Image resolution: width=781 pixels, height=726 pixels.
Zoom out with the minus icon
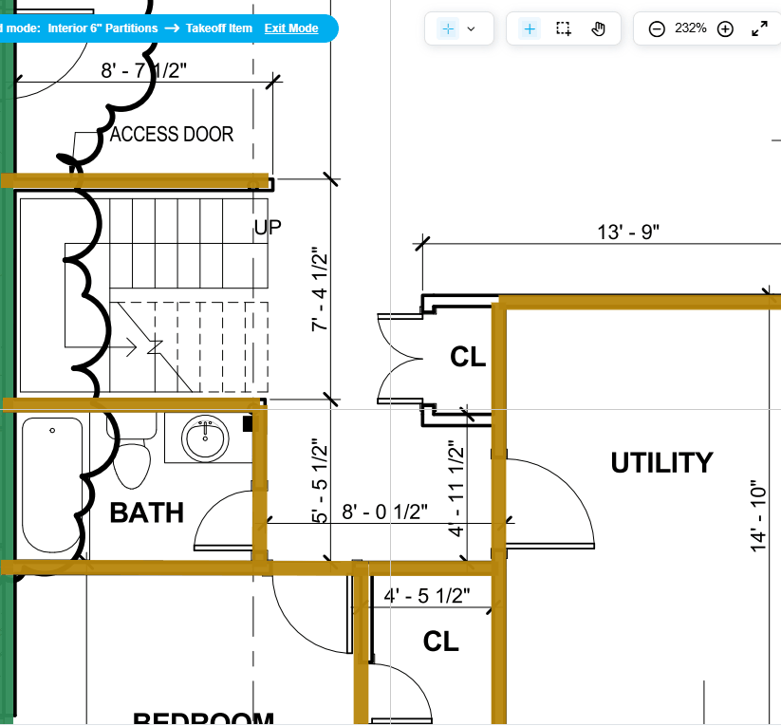tap(657, 29)
